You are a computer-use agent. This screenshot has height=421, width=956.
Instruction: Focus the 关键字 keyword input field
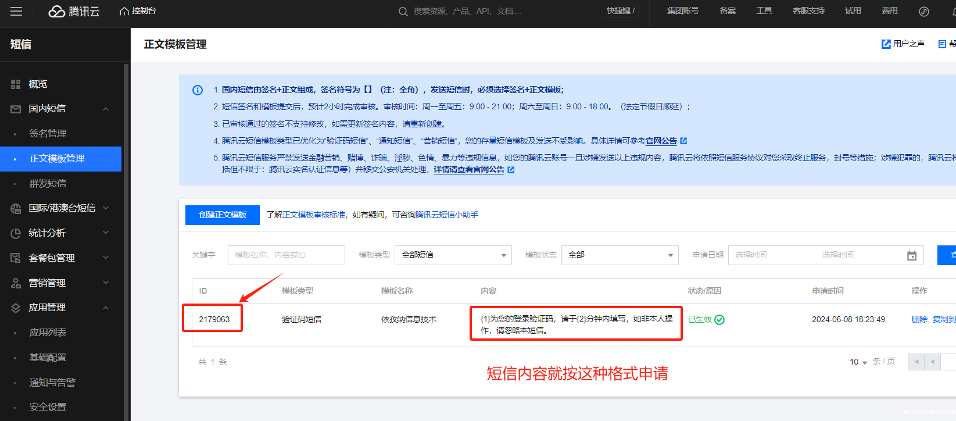coord(286,255)
